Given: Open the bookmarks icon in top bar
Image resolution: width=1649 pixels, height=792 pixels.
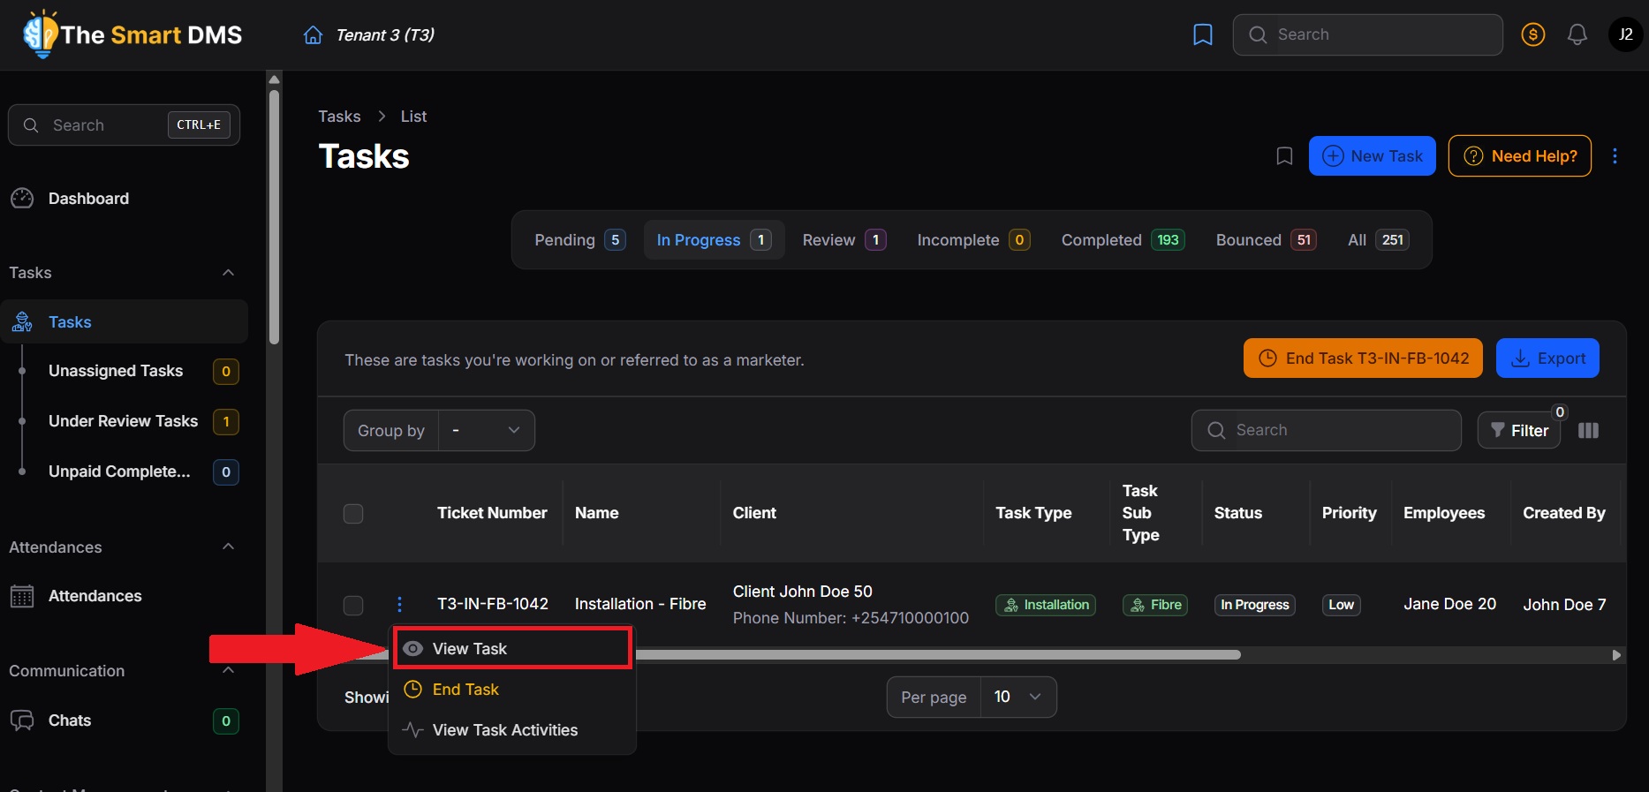Looking at the screenshot, I should (1202, 35).
